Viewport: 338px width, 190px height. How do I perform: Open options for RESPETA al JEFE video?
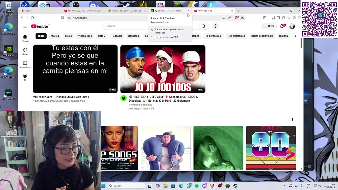[204, 97]
